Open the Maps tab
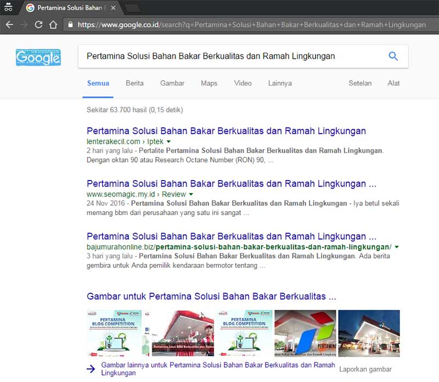This screenshot has height=382, width=439. (x=209, y=83)
